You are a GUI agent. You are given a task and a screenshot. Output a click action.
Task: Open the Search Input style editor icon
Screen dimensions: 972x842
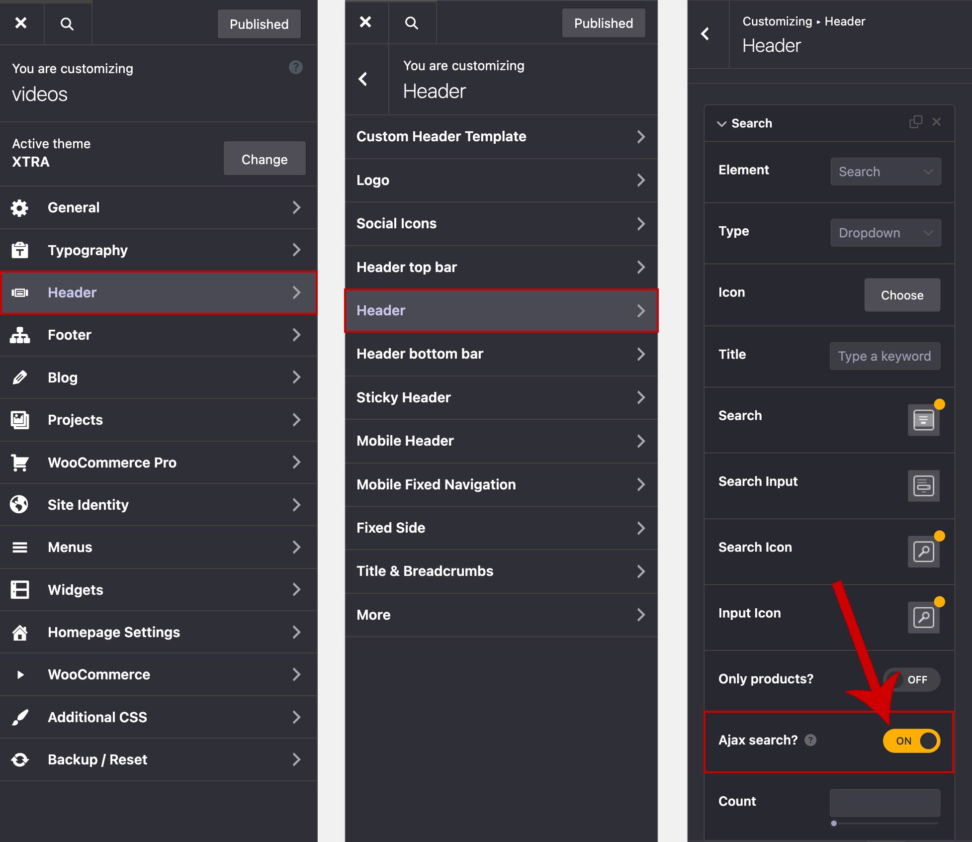[923, 485]
